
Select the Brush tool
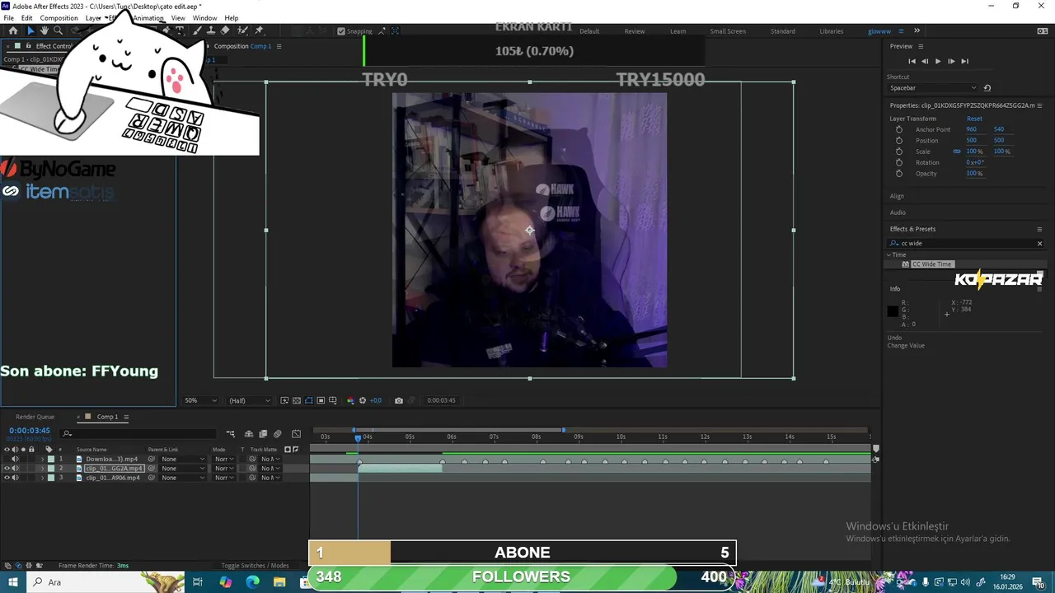(197, 30)
